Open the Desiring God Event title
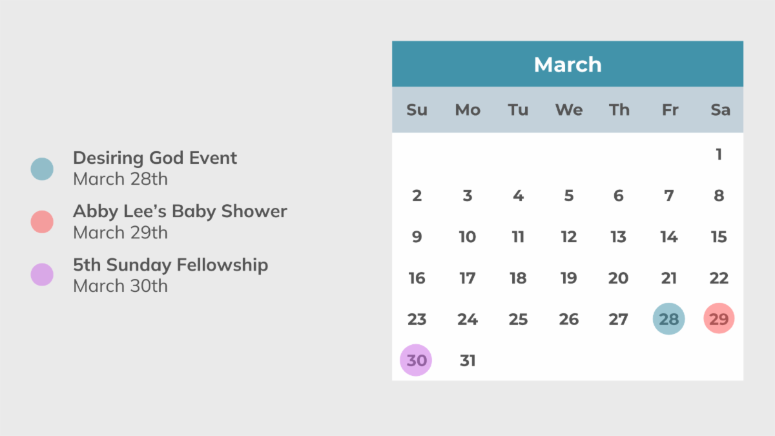The width and height of the screenshot is (775, 436). coord(155,158)
